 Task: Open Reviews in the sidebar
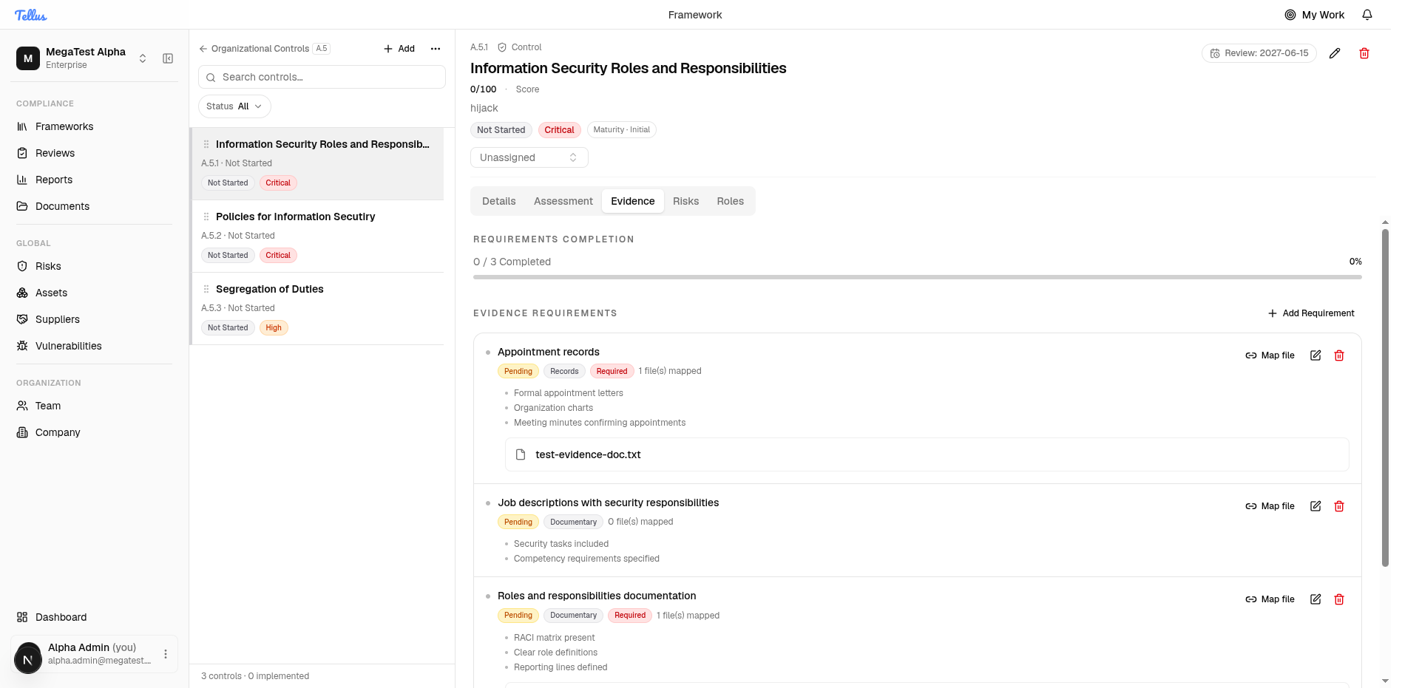[x=55, y=153]
